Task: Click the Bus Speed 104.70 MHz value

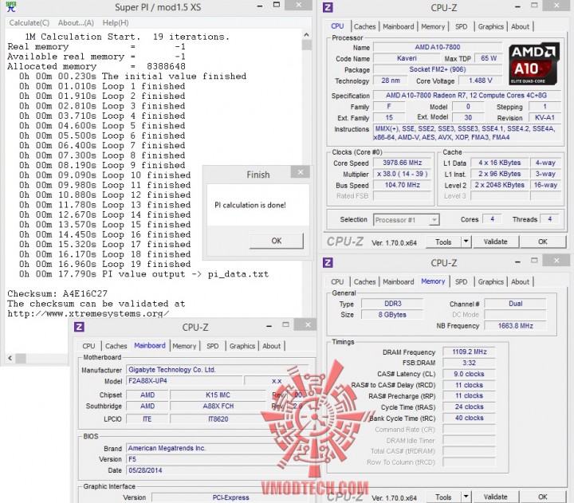Action: click(x=403, y=185)
